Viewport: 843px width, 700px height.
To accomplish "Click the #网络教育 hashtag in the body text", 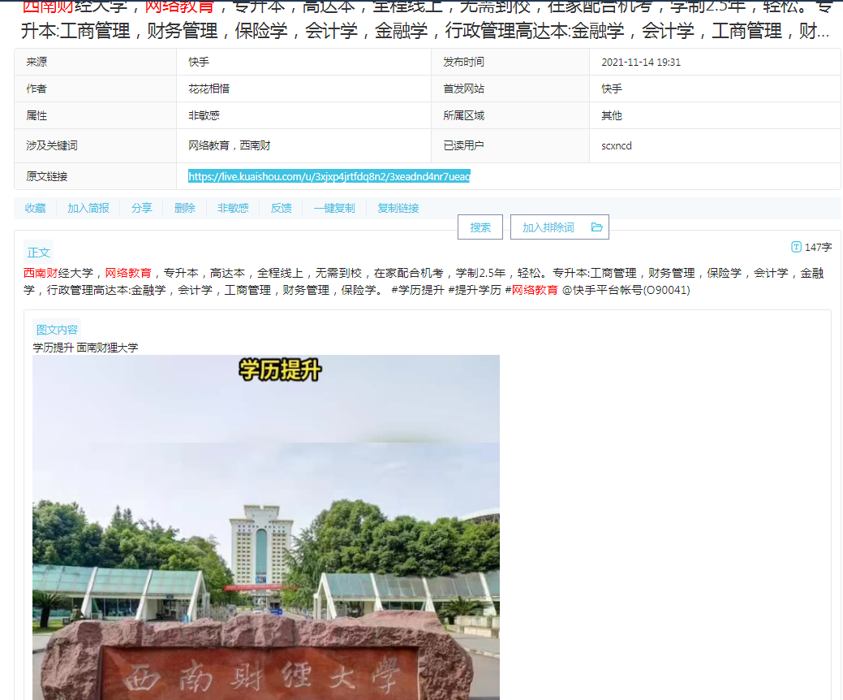I will point(531,290).
